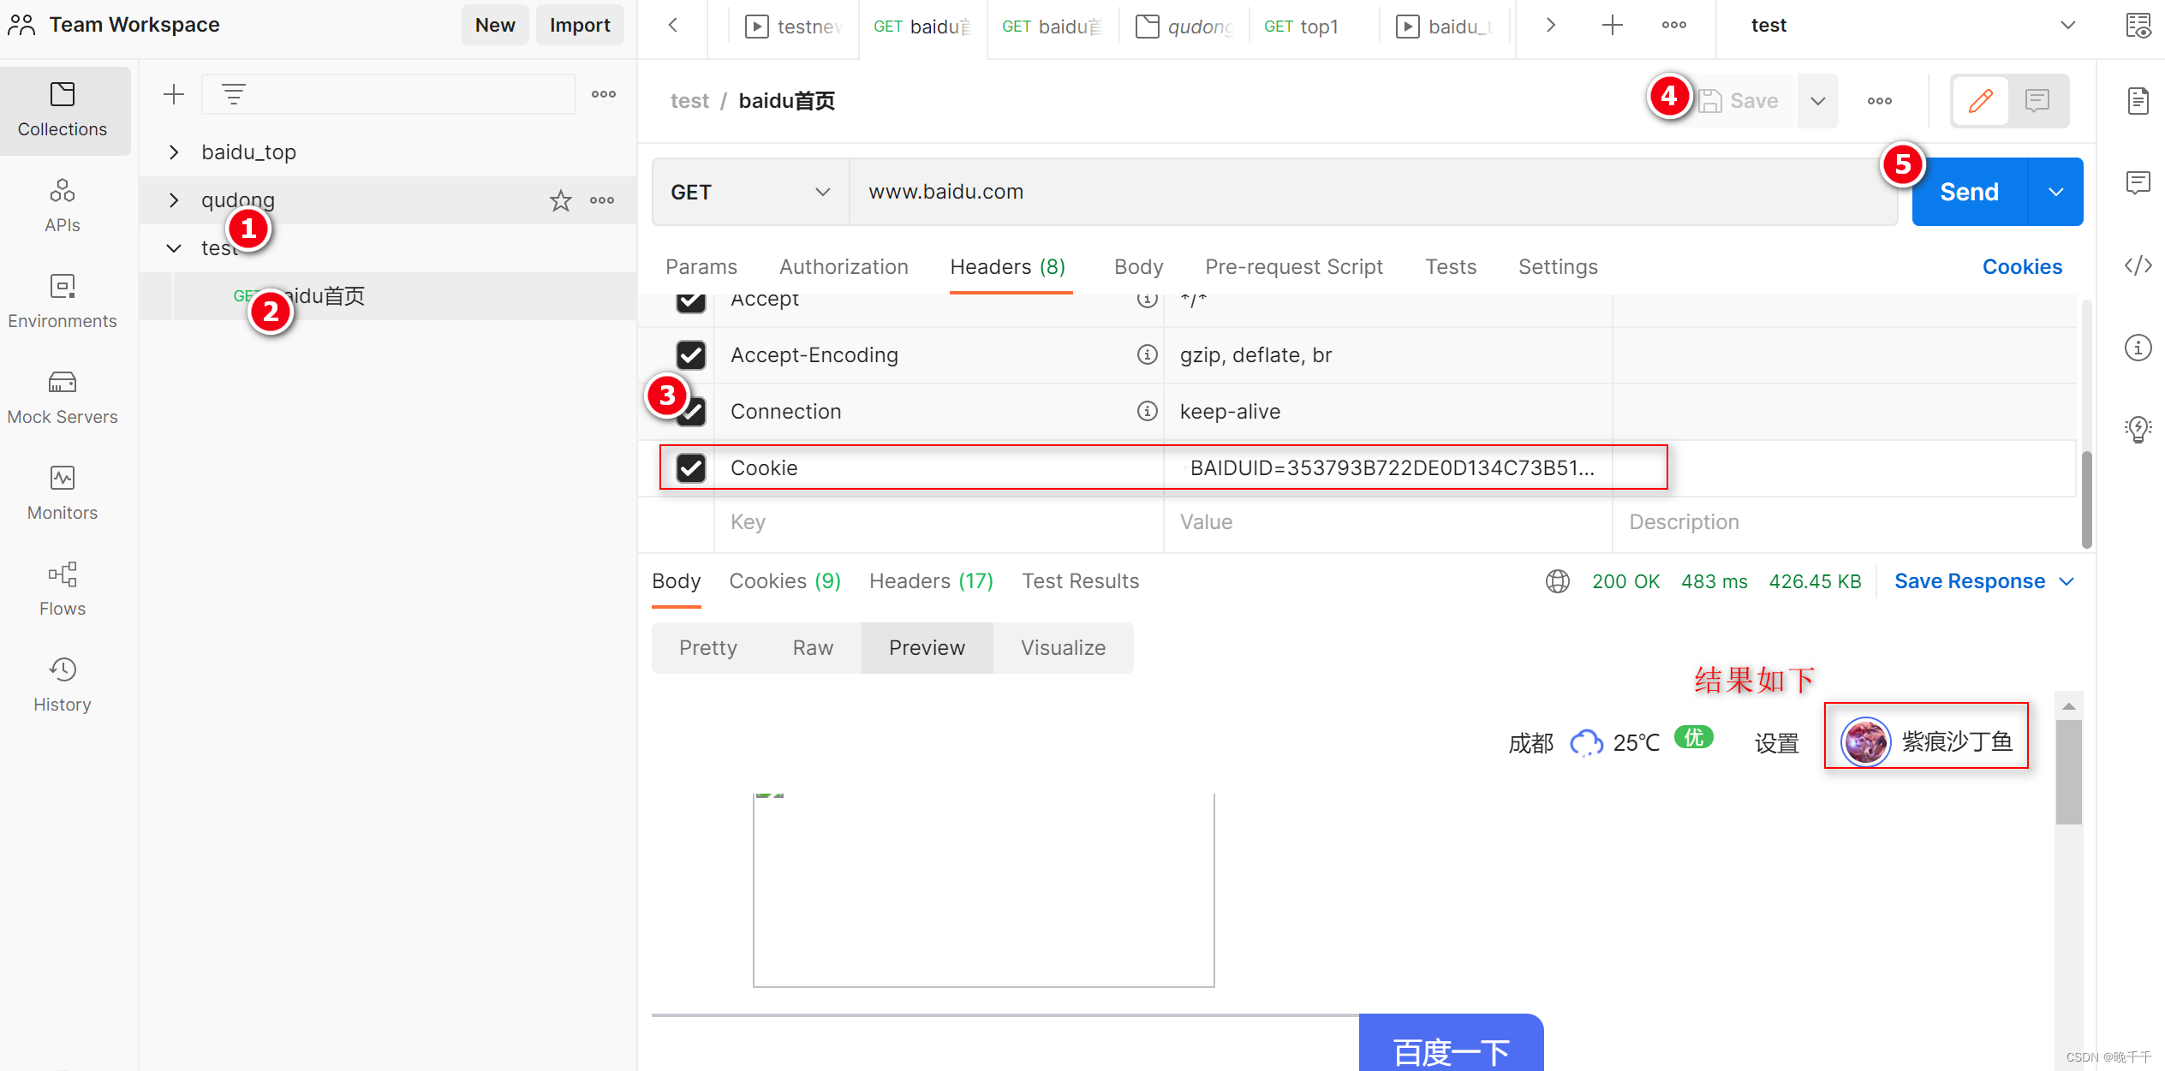Open response Cookies (9) tab

(x=784, y=581)
